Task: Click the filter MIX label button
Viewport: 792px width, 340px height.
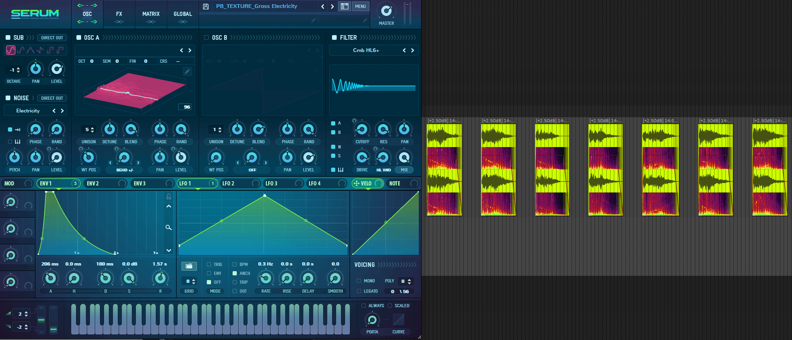Action: coord(404,170)
